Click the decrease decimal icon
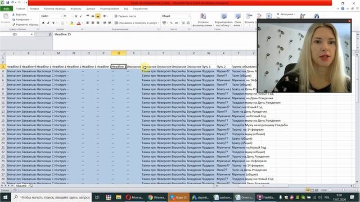 [188, 23]
